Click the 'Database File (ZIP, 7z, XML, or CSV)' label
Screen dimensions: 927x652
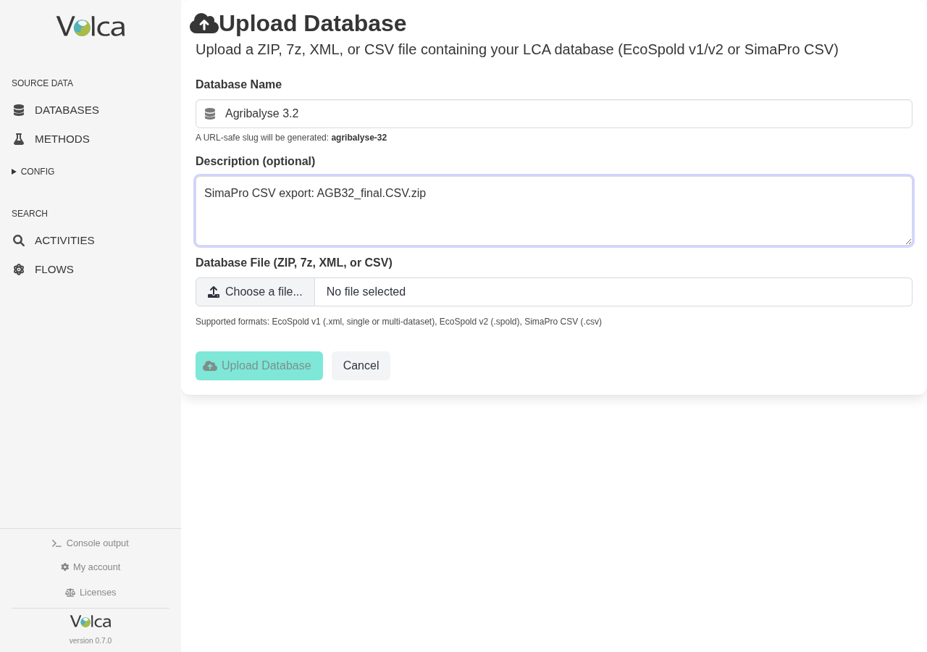point(294,263)
